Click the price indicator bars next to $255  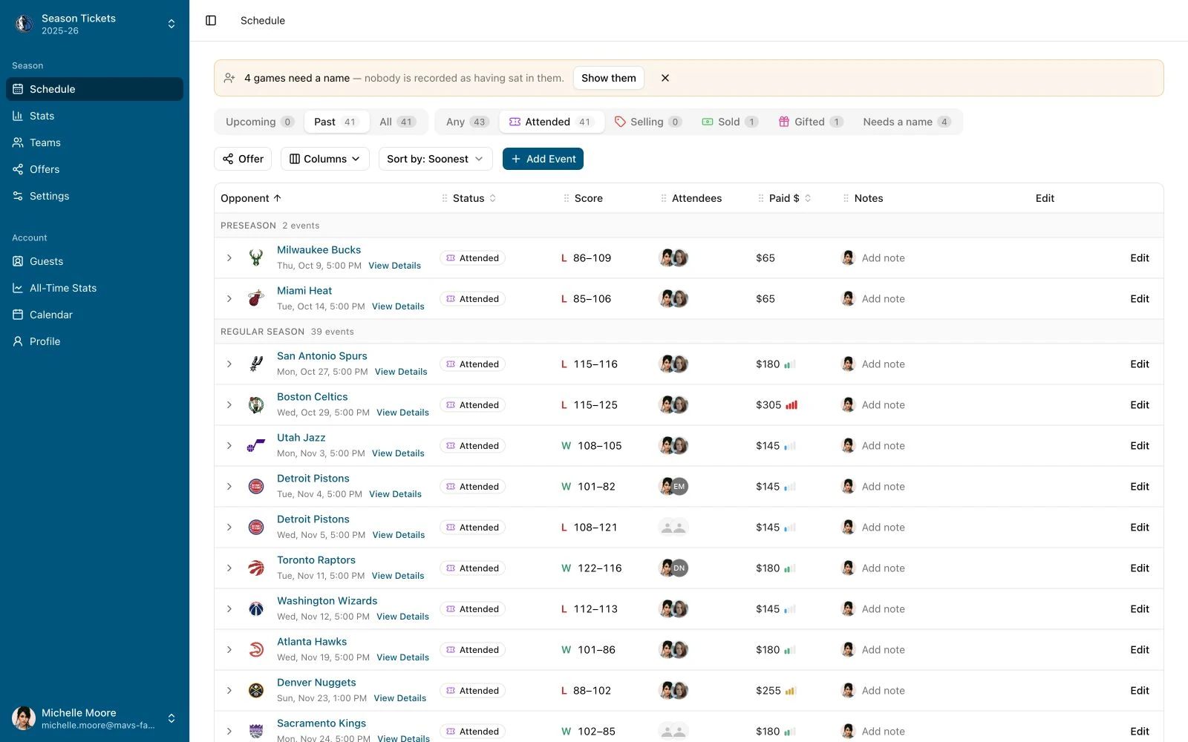tap(791, 691)
